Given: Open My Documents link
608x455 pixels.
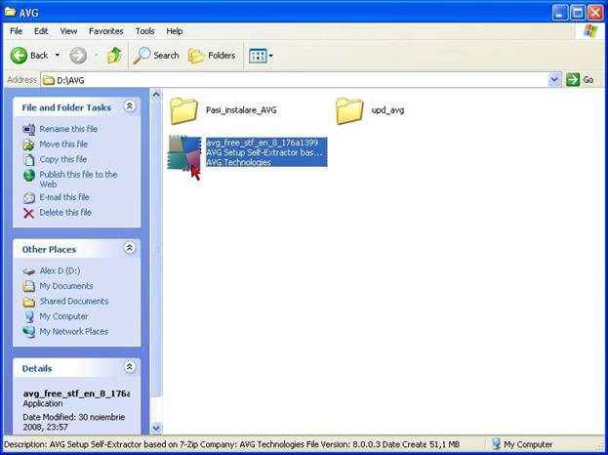Looking at the screenshot, I should click(x=66, y=286).
